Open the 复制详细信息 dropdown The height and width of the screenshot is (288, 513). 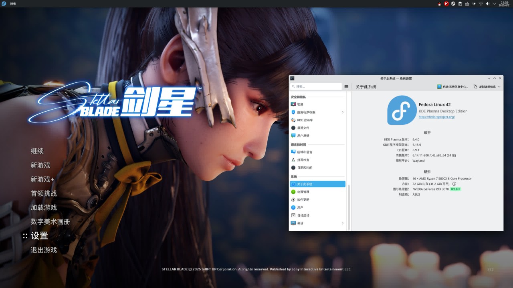point(487,86)
